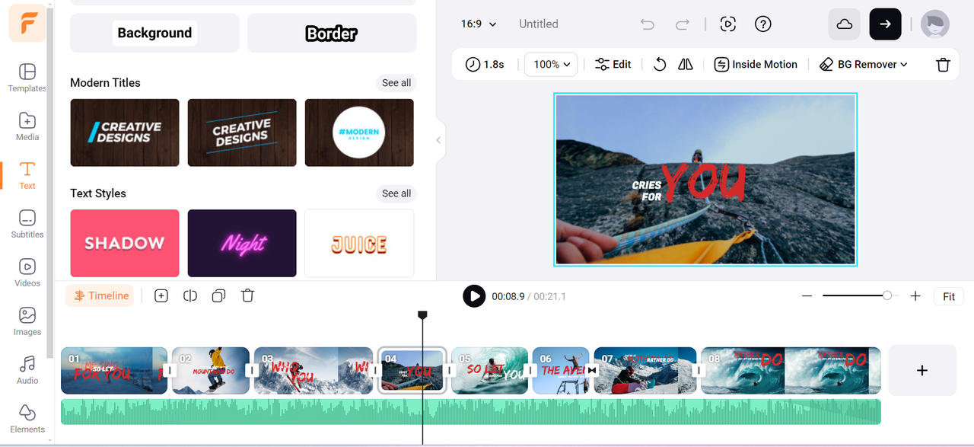974x447 pixels.
Task: Apply the Night neon text style
Action: click(x=242, y=243)
